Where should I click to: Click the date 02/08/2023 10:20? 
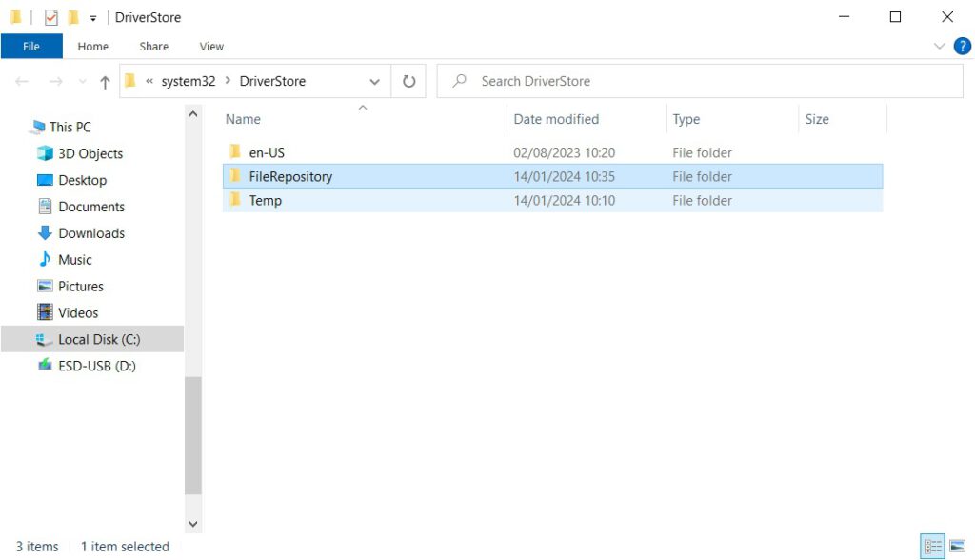coord(564,152)
